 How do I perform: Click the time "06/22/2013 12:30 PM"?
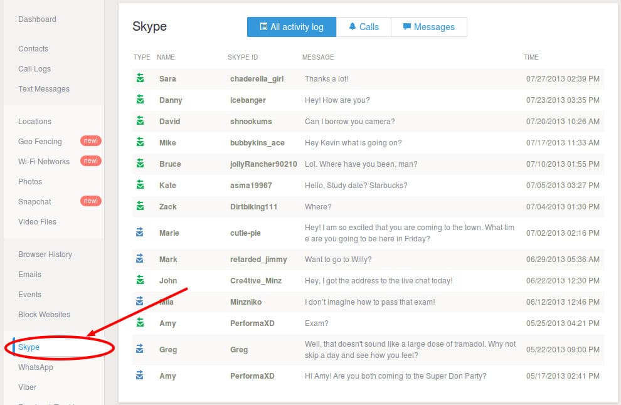(x=563, y=281)
